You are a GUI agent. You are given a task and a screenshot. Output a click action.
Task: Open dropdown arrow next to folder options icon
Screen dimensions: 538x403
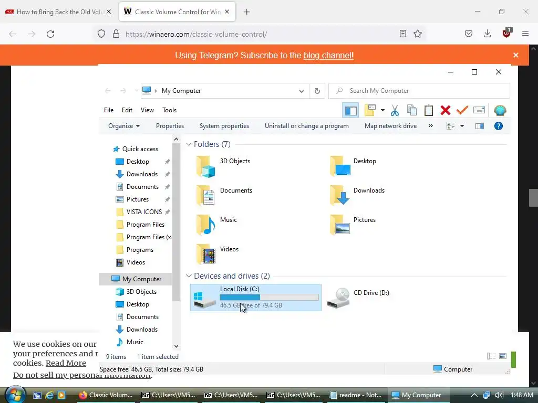click(x=382, y=110)
